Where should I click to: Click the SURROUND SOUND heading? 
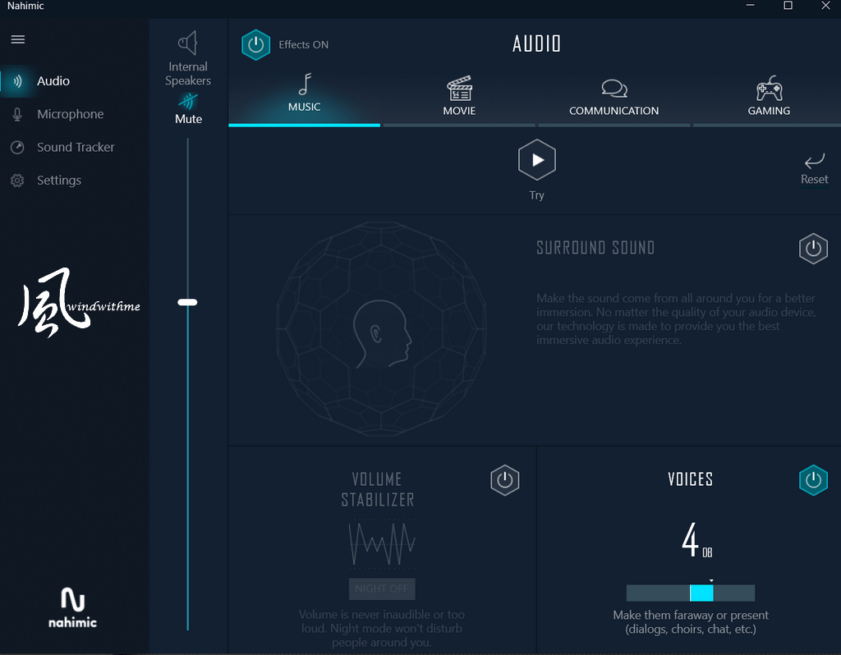click(595, 248)
